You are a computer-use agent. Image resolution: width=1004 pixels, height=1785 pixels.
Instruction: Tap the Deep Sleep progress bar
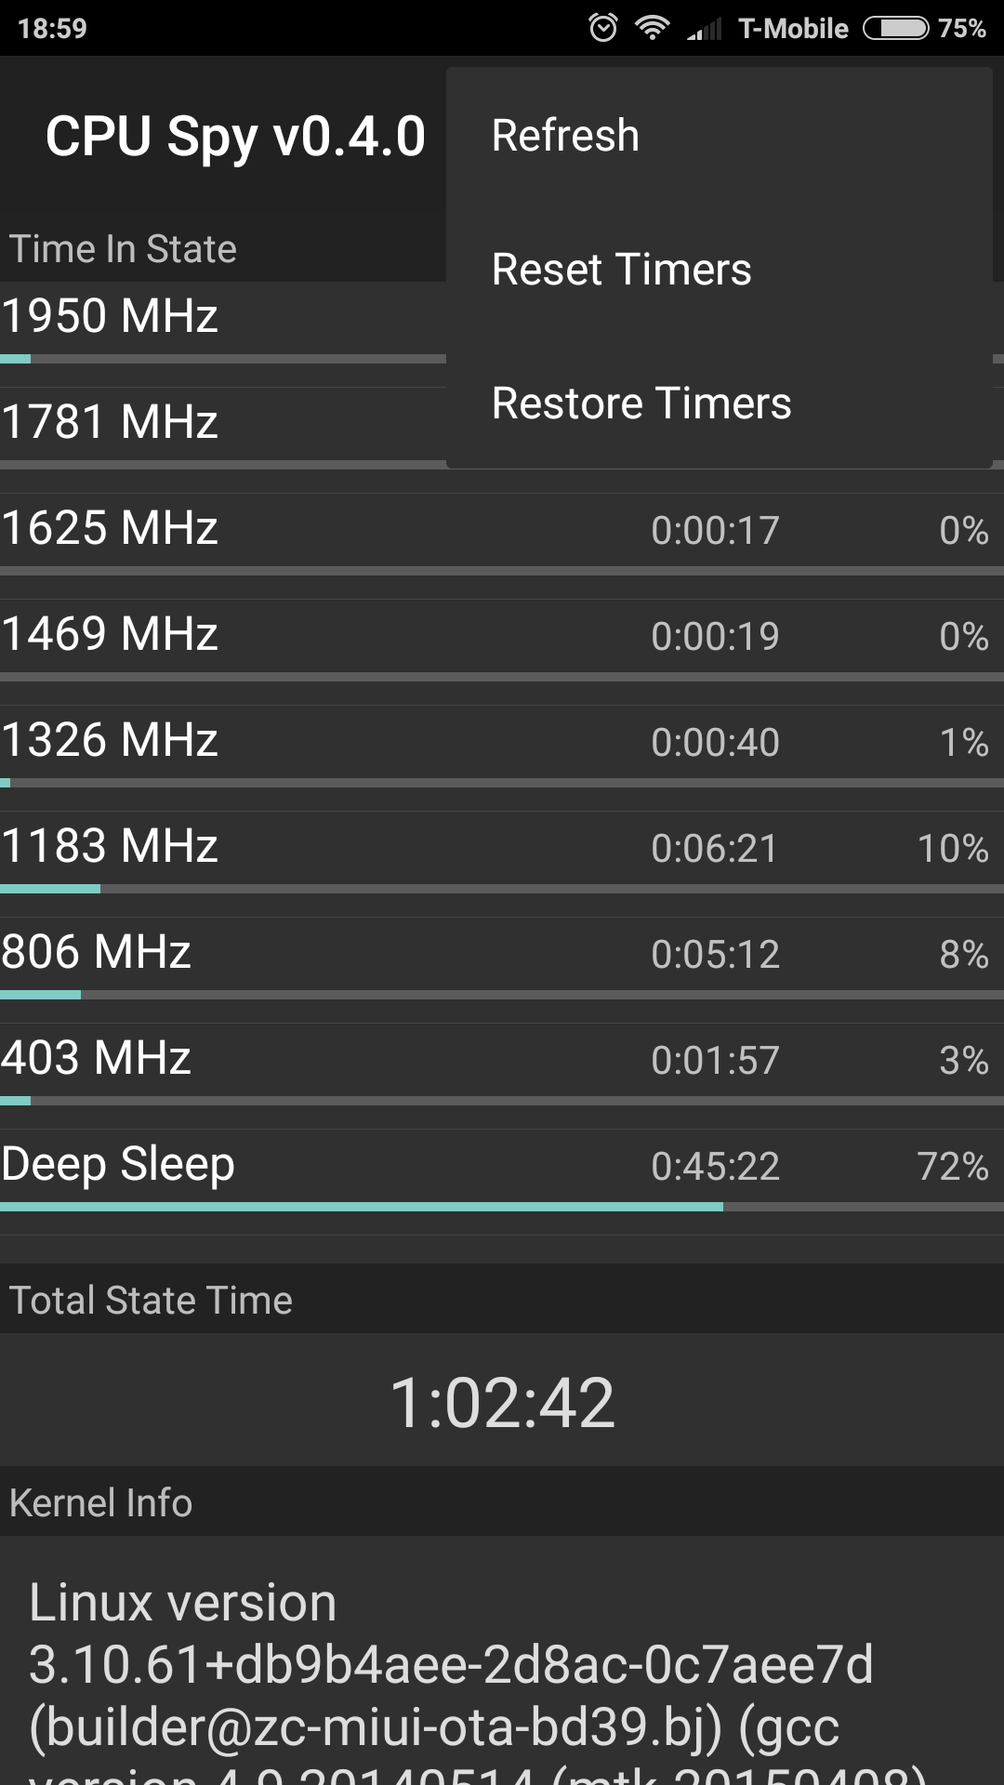click(x=502, y=1207)
